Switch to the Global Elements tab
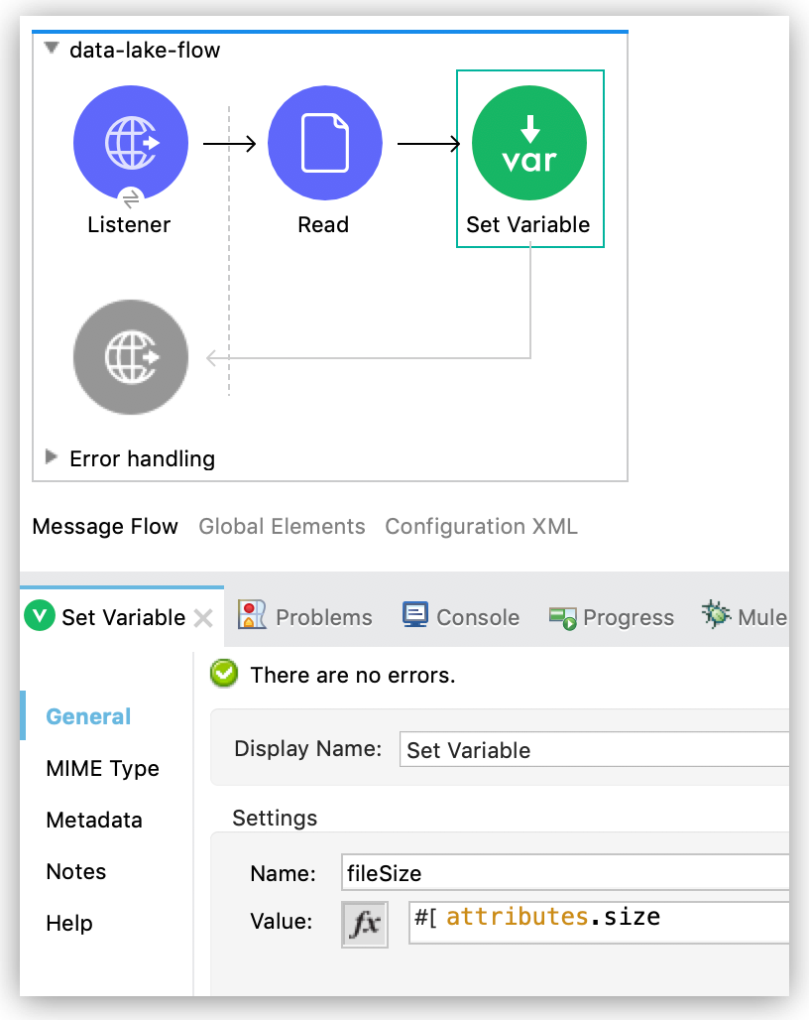The height and width of the screenshot is (1020, 809). (x=282, y=526)
